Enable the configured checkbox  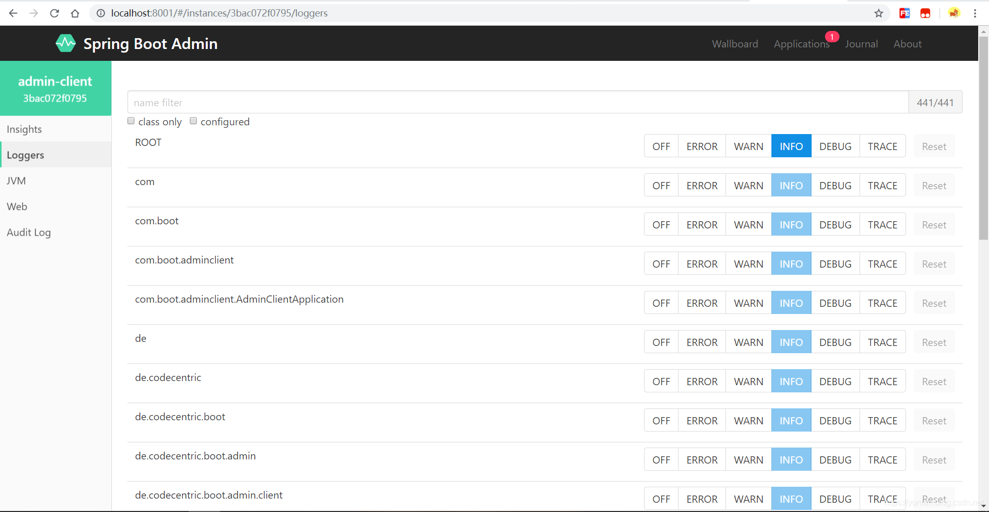tap(193, 121)
